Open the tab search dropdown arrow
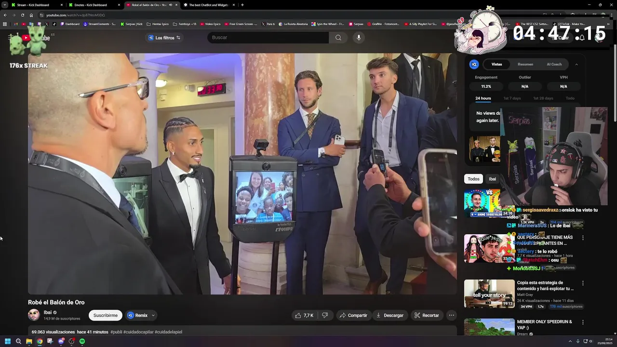 point(5,5)
